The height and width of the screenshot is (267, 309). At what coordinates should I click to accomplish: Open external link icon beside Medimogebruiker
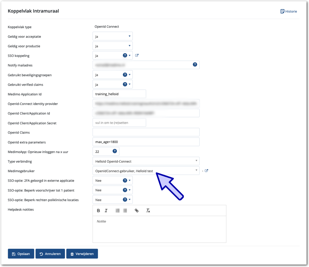click(206, 171)
